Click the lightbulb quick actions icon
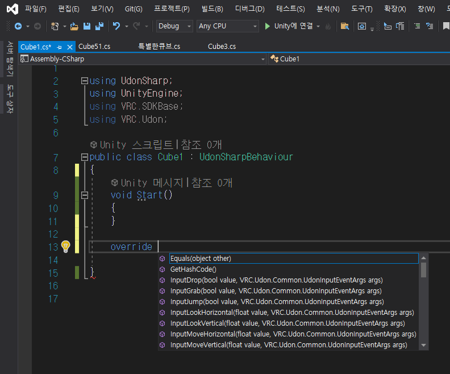This screenshot has width=450, height=374. tap(66, 247)
